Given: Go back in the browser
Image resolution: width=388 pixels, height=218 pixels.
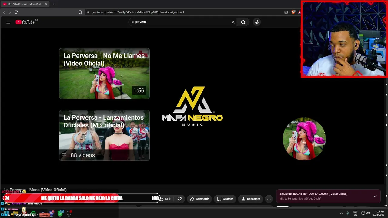Looking at the screenshot, I should coord(4,12).
